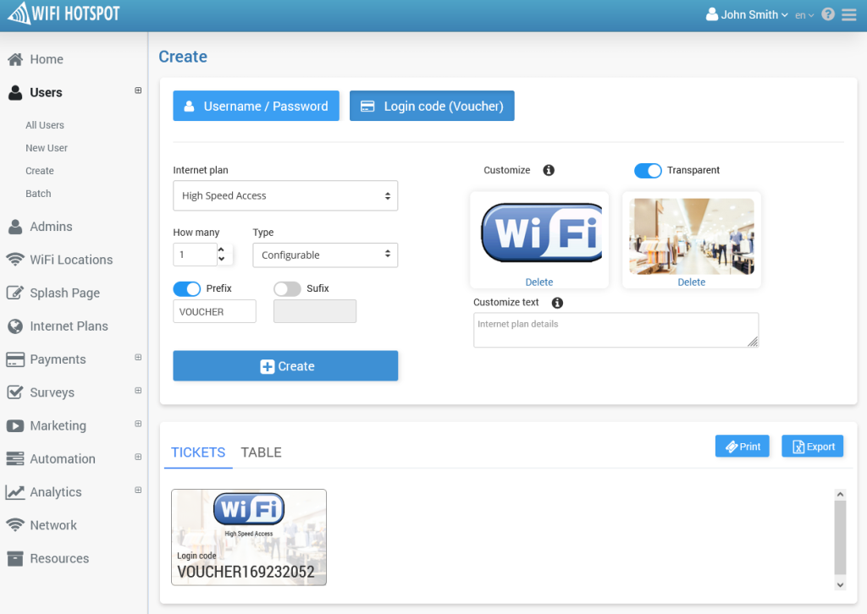Screen dimensions: 867x614
Task: Open the hamburger menu icon
Action: (x=848, y=15)
